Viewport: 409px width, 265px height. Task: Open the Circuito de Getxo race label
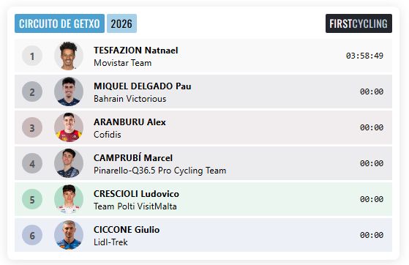click(59, 23)
